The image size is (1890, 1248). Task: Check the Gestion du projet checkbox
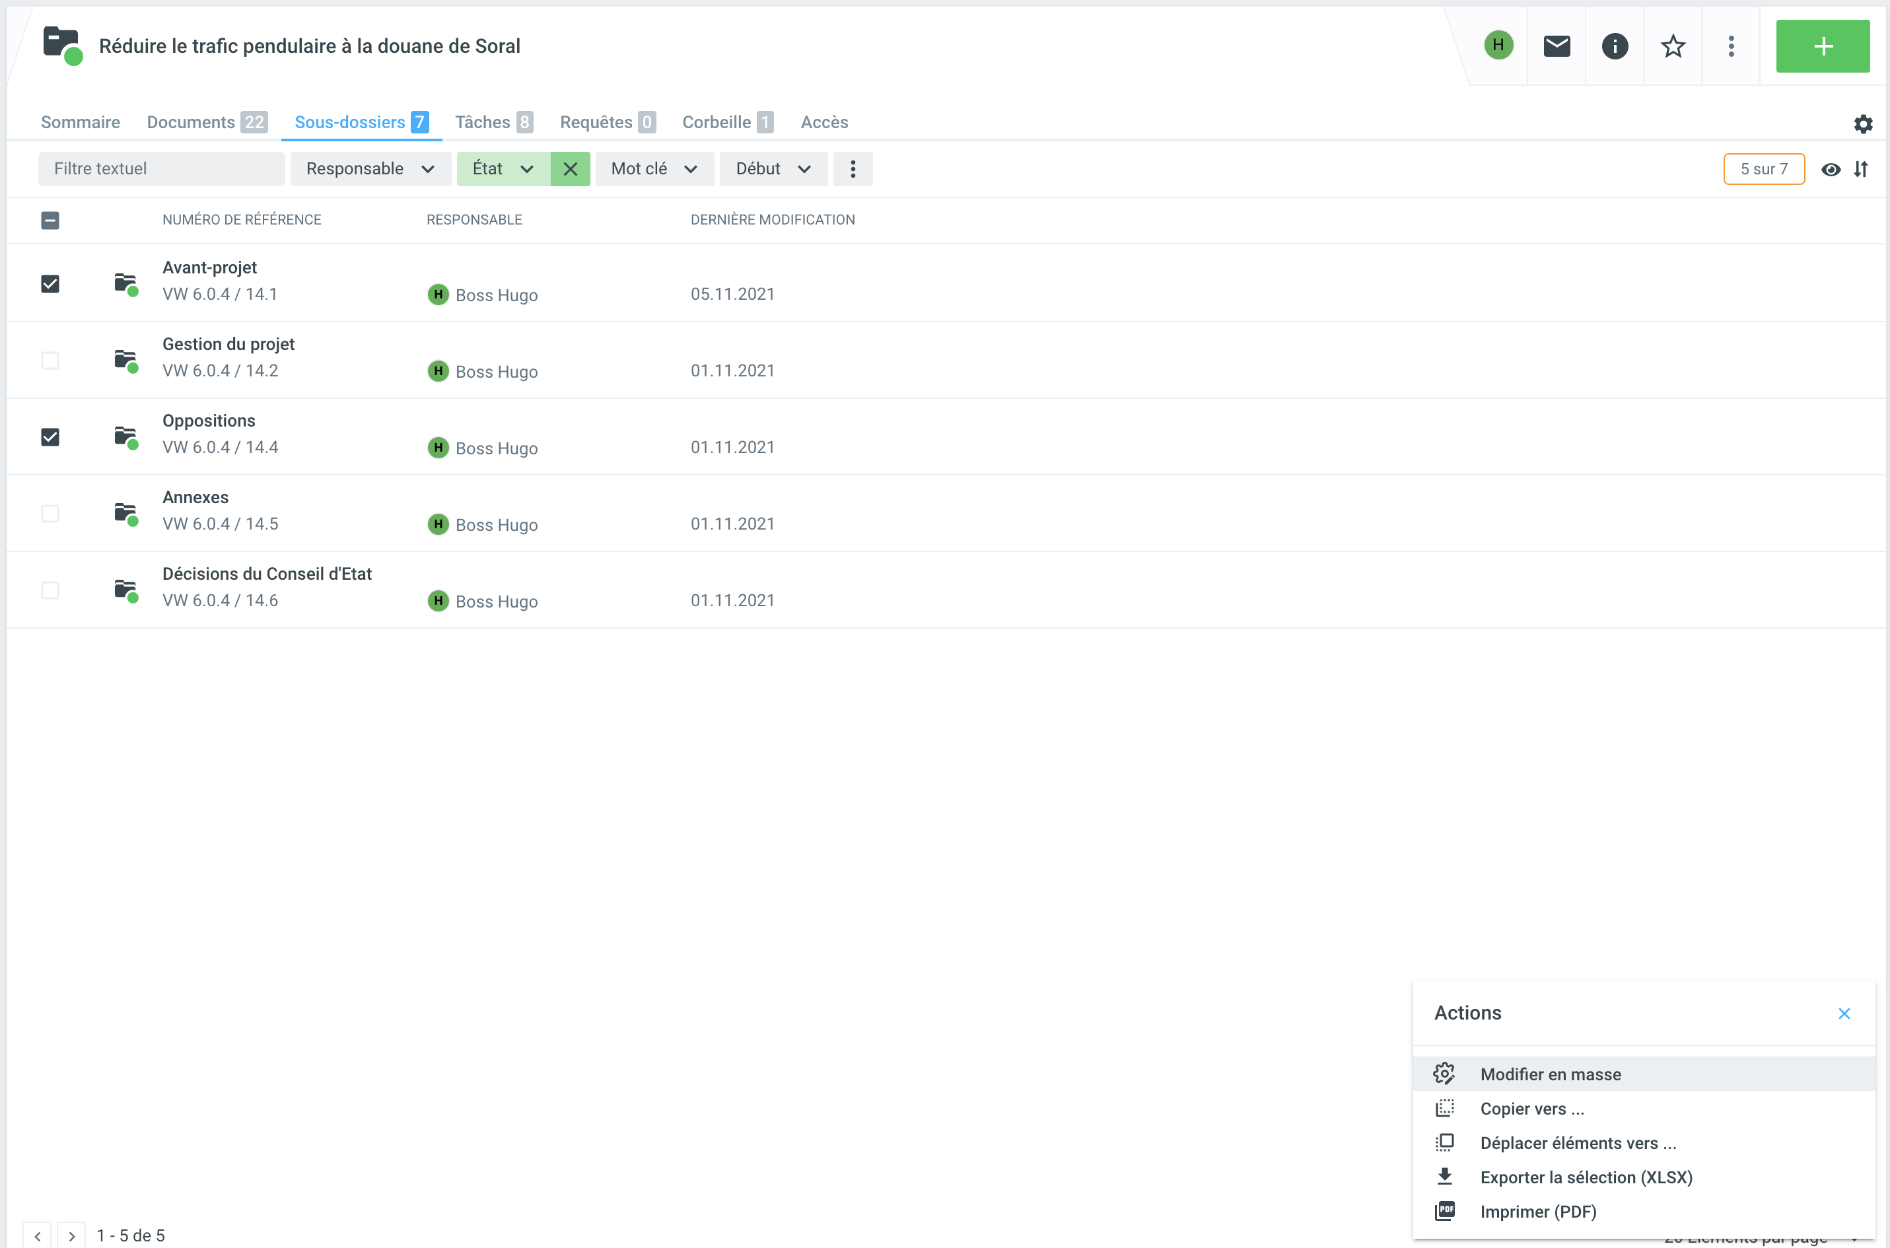(50, 361)
